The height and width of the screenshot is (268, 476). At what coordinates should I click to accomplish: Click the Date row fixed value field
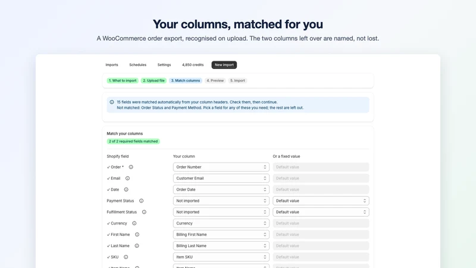pyautogui.click(x=321, y=189)
